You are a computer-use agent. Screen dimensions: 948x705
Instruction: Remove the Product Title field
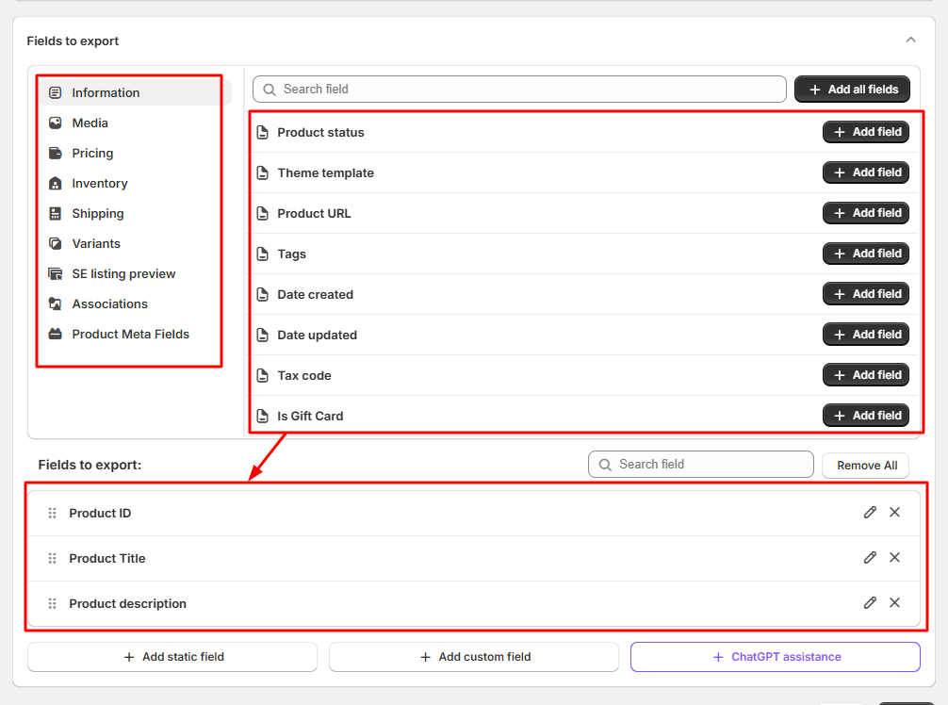(x=895, y=557)
